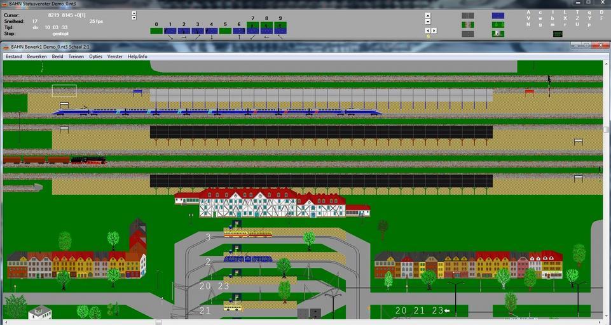The image size is (611, 325).
Task: Open the Help/Info menu
Action: click(137, 56)
